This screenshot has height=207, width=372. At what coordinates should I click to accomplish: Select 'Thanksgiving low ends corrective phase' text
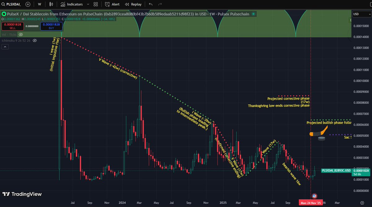[279, 106]
